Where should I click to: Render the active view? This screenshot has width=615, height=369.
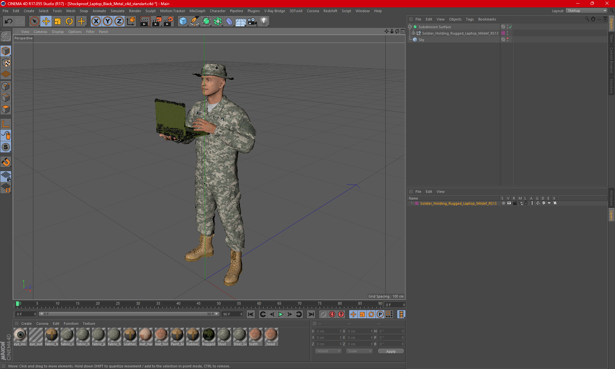point(145,21)
